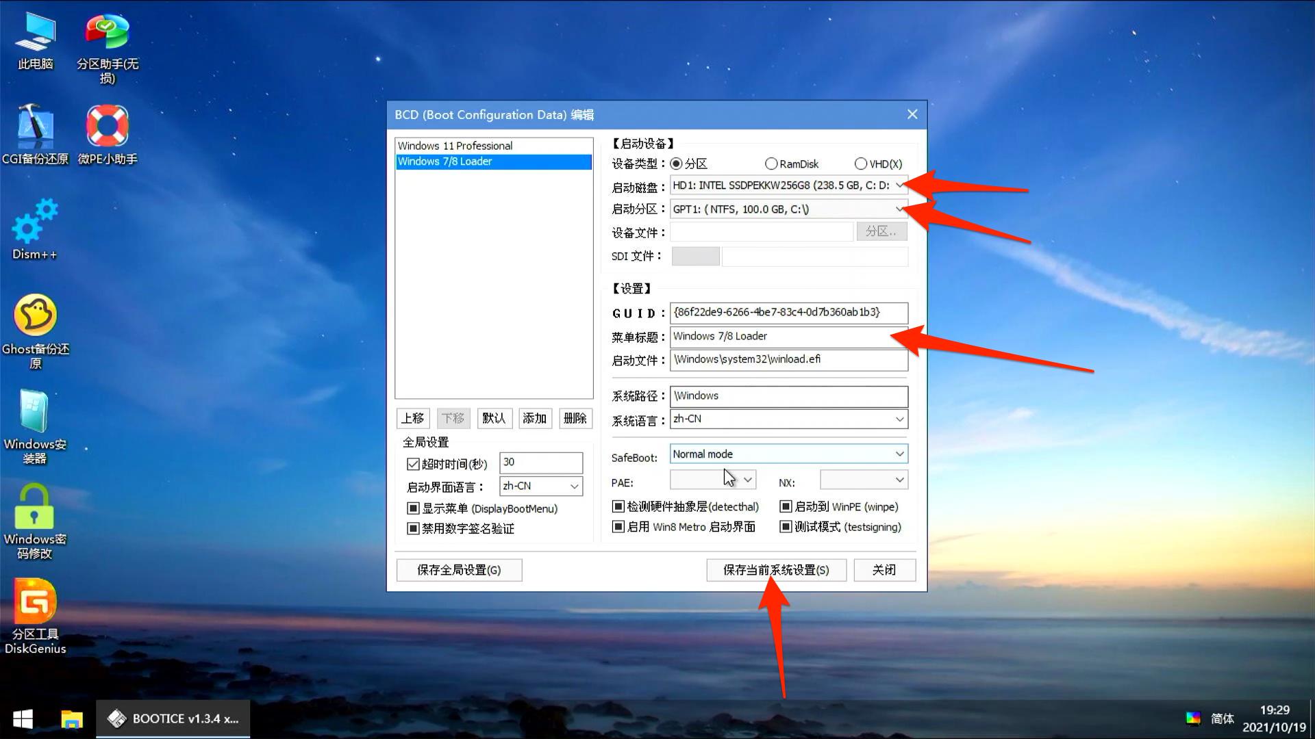Screen dimensions: 1315x739
Task: Click 保存当前系统设置(S) button
Action: pyautogui.click(x=775, y=570)
